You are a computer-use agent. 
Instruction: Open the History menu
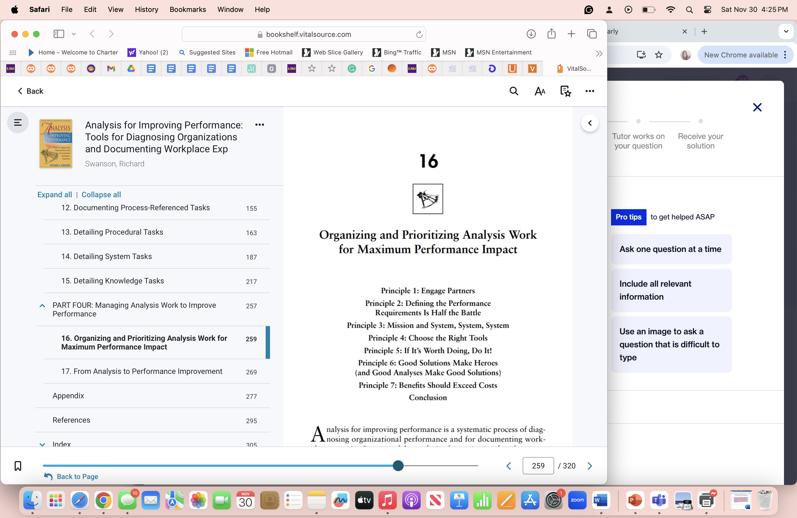(x=146, y=9)
